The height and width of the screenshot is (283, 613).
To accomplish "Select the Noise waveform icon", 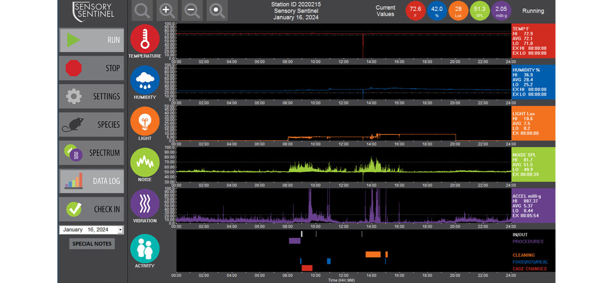I will (x=145, y=163).
